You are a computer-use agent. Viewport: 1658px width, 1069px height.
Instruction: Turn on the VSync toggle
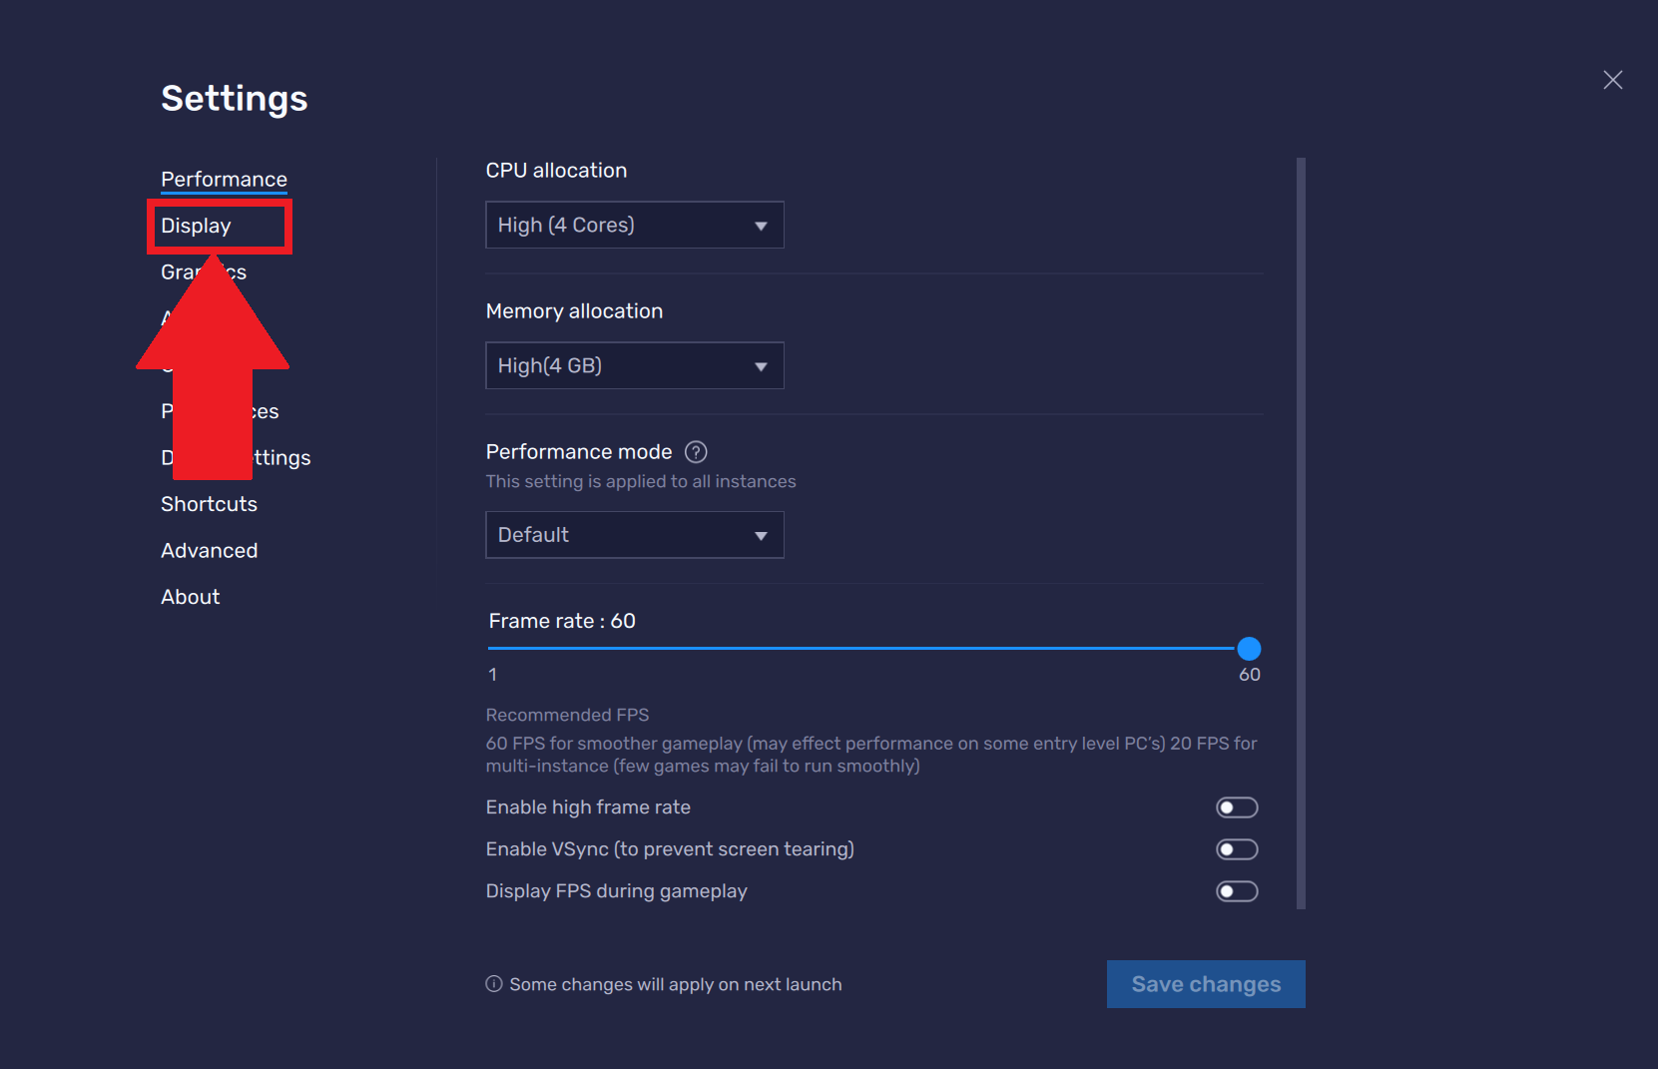1236,849
